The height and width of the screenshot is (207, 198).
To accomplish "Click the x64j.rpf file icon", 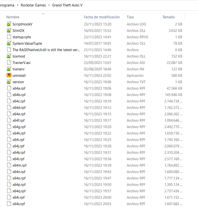I will (9, 146).
